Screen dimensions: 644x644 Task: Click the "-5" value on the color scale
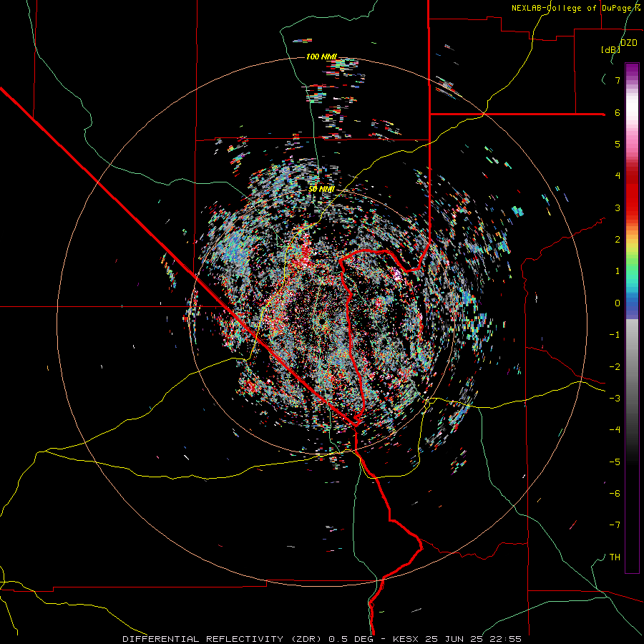(x=615, y=462)
